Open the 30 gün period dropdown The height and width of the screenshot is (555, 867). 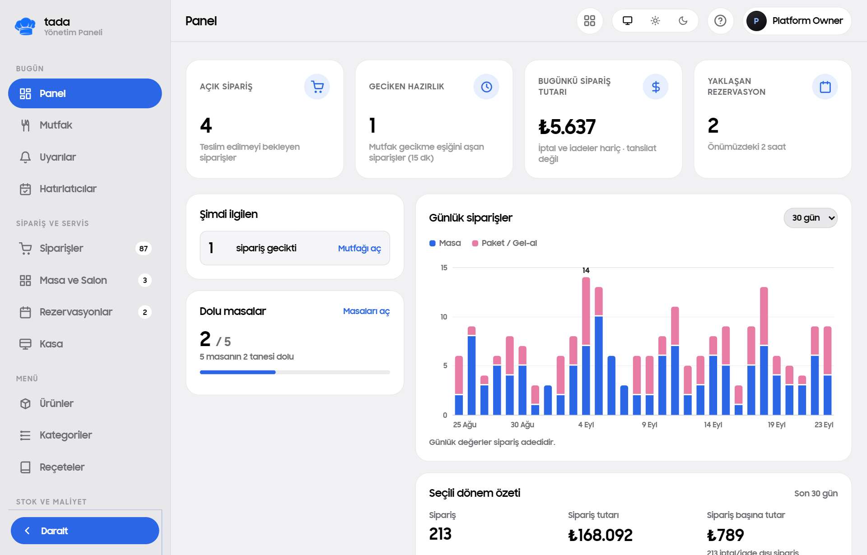click(811, 218)
